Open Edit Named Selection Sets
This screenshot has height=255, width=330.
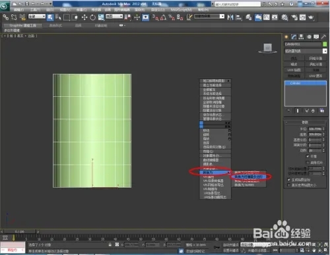[x=189, y=17]
